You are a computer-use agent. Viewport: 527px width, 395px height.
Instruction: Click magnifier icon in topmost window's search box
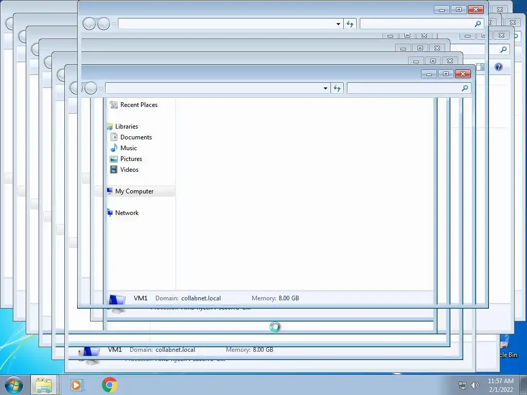coord(478,24)
